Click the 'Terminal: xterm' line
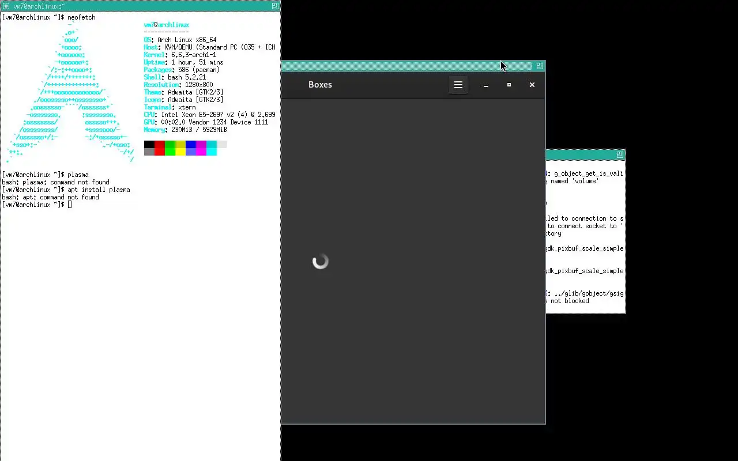 point(170,107)
